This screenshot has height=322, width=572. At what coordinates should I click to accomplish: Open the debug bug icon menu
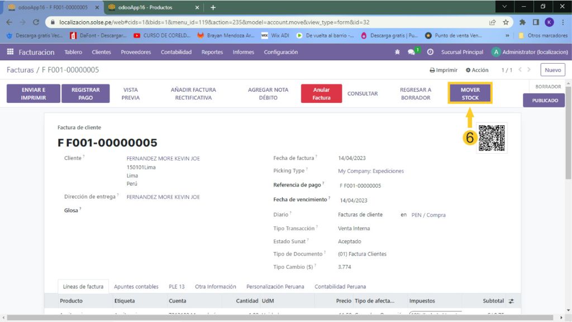tap(397, 52)
